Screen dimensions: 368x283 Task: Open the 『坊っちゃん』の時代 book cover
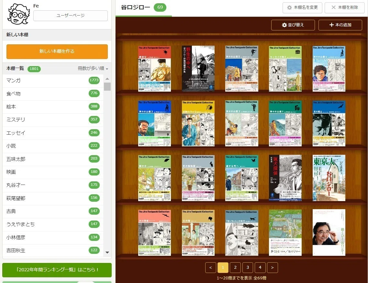click(x=242, y=233)
